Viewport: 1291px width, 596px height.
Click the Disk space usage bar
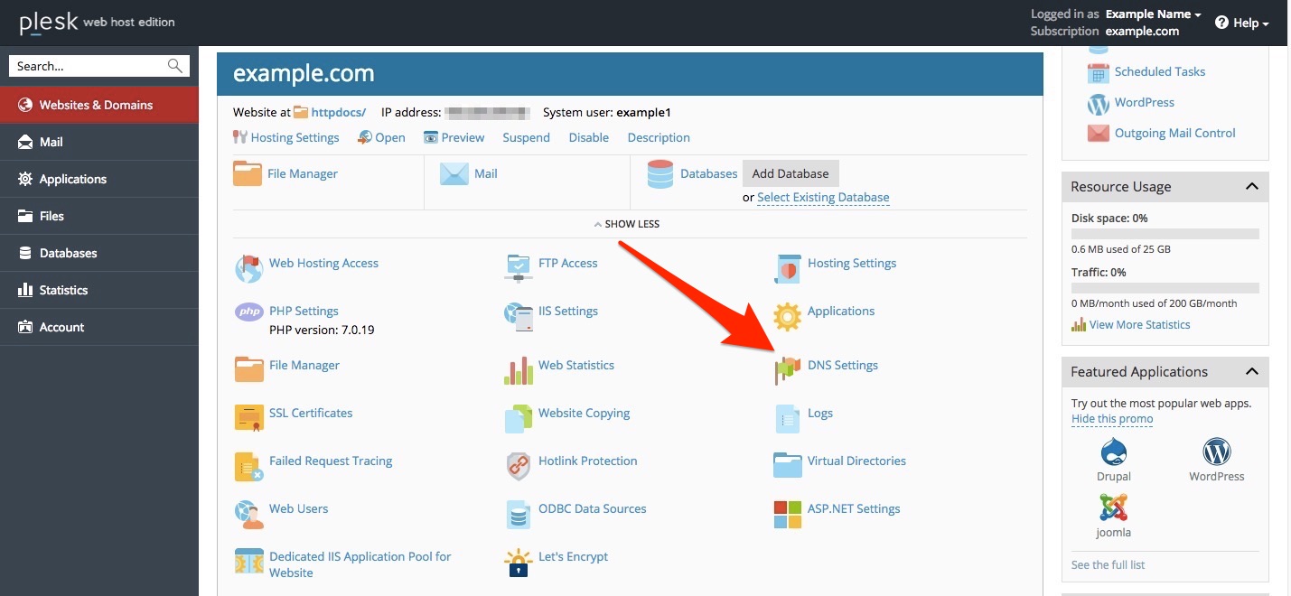pyautogui.click(x=1165, y=234)
